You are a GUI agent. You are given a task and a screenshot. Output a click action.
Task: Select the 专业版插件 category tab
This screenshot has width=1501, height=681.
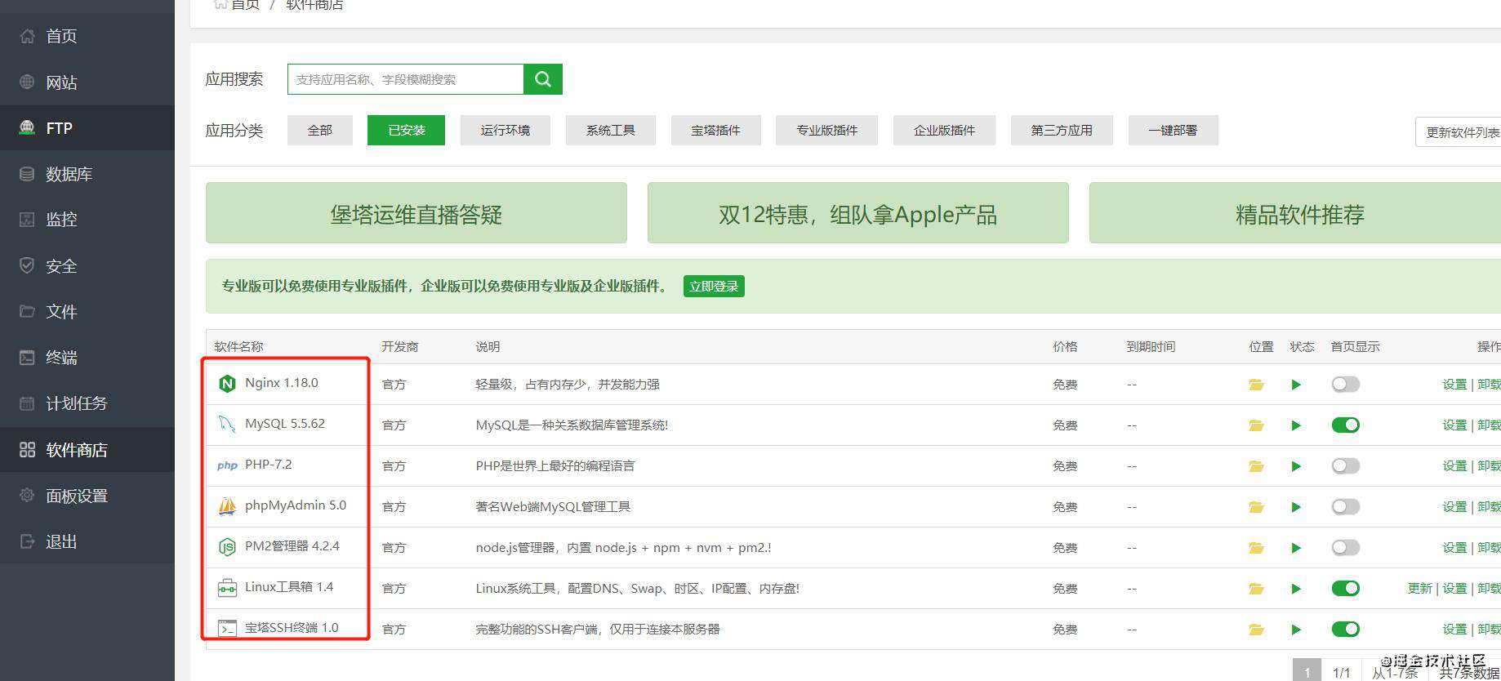826,131
